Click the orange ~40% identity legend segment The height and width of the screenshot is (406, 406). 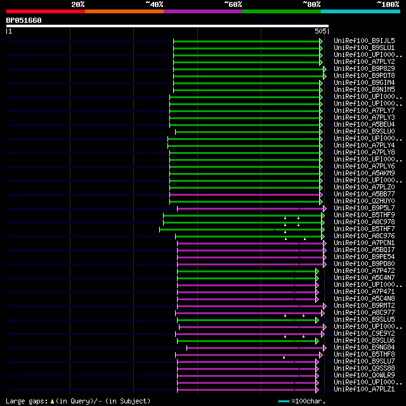[x=124, y=11]
